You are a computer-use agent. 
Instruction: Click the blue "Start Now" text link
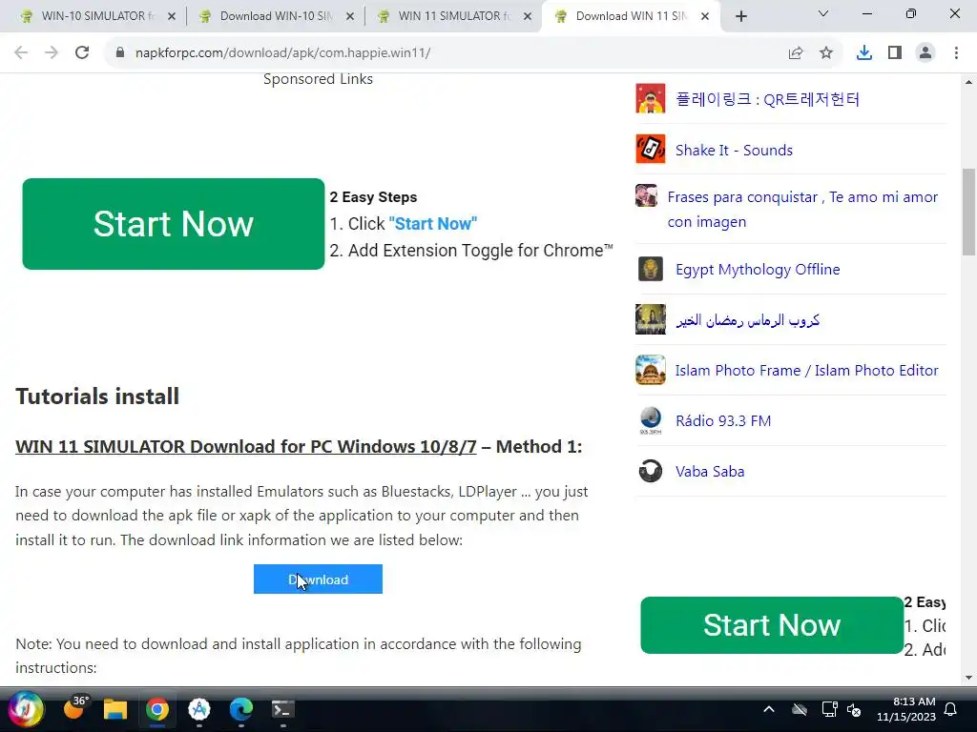click(433, 223)
